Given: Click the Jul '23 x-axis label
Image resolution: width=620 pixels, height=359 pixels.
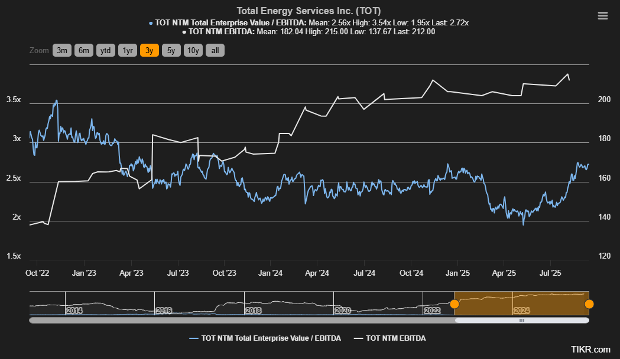Looking at the screenshot, I should pos(178,273).
